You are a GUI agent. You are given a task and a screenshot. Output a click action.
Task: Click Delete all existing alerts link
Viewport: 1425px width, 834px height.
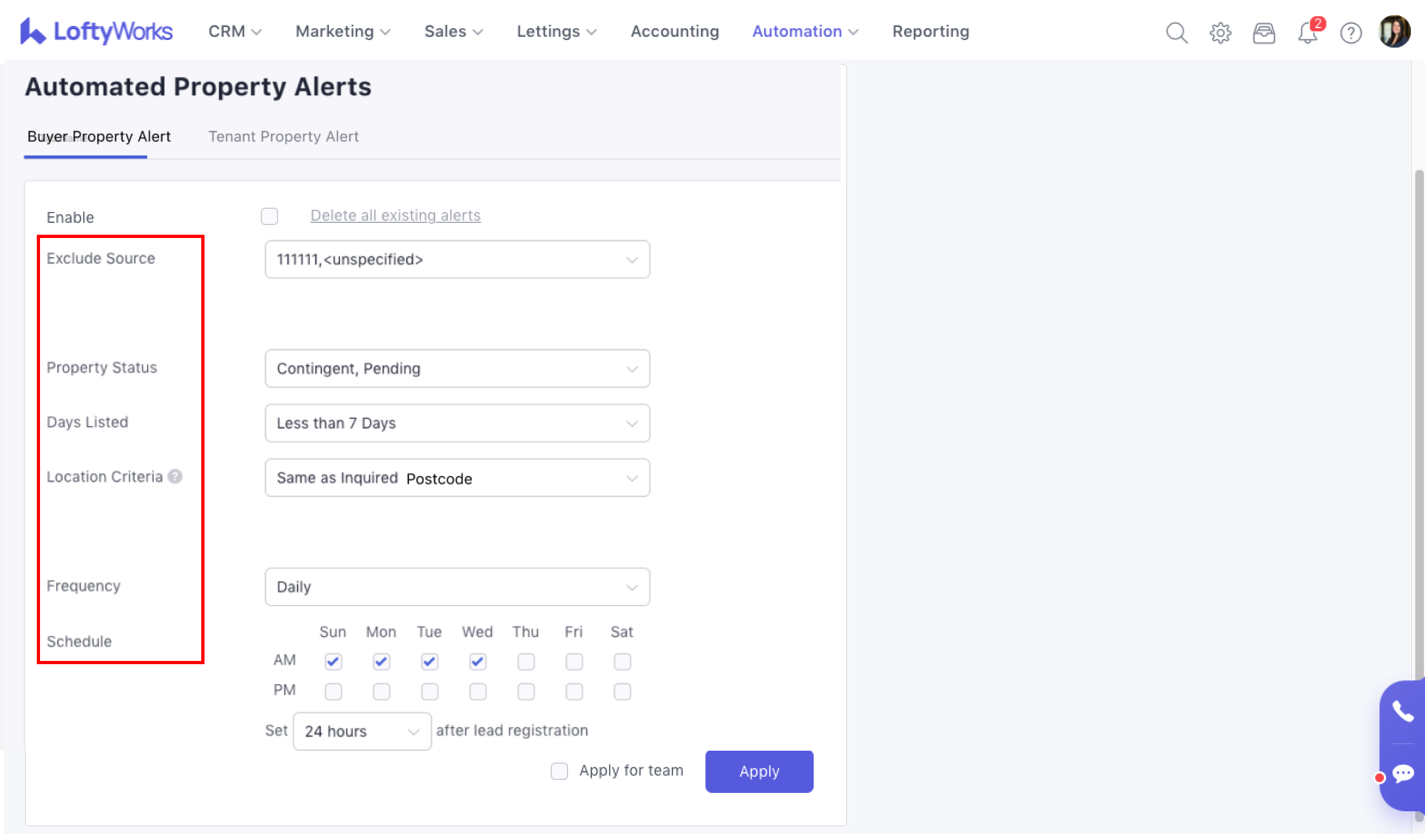[x=395, y=215]
